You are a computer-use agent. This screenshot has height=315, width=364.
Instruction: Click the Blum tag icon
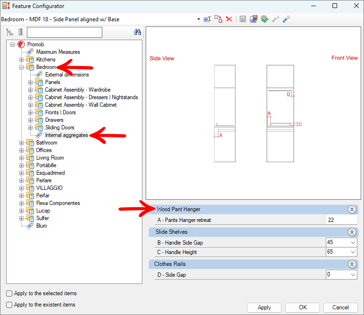(30, 225)
